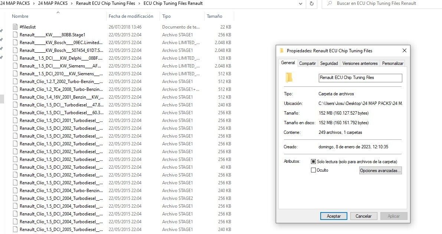
Task: Click the refresh icon beside the address bar
Action: pos(311,4)
